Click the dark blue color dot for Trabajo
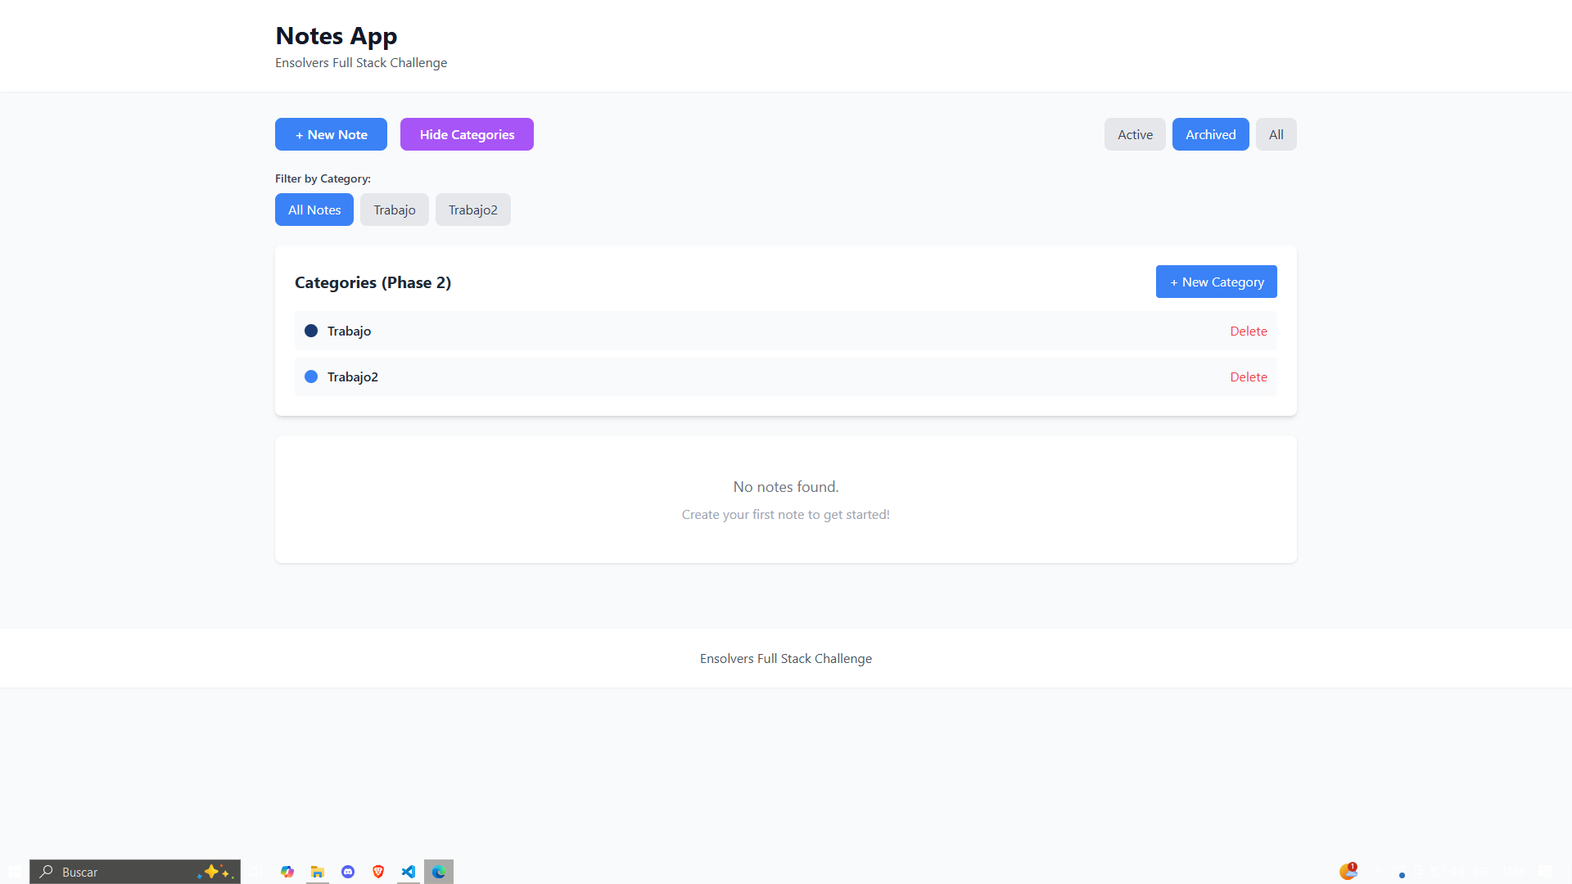Screen dimensions: 1572x884 point(311,331)
